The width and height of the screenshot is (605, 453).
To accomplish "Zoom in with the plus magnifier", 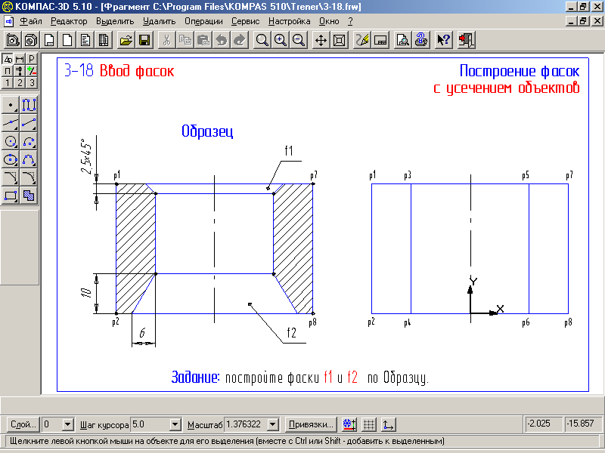I will [x=280, y=40].
